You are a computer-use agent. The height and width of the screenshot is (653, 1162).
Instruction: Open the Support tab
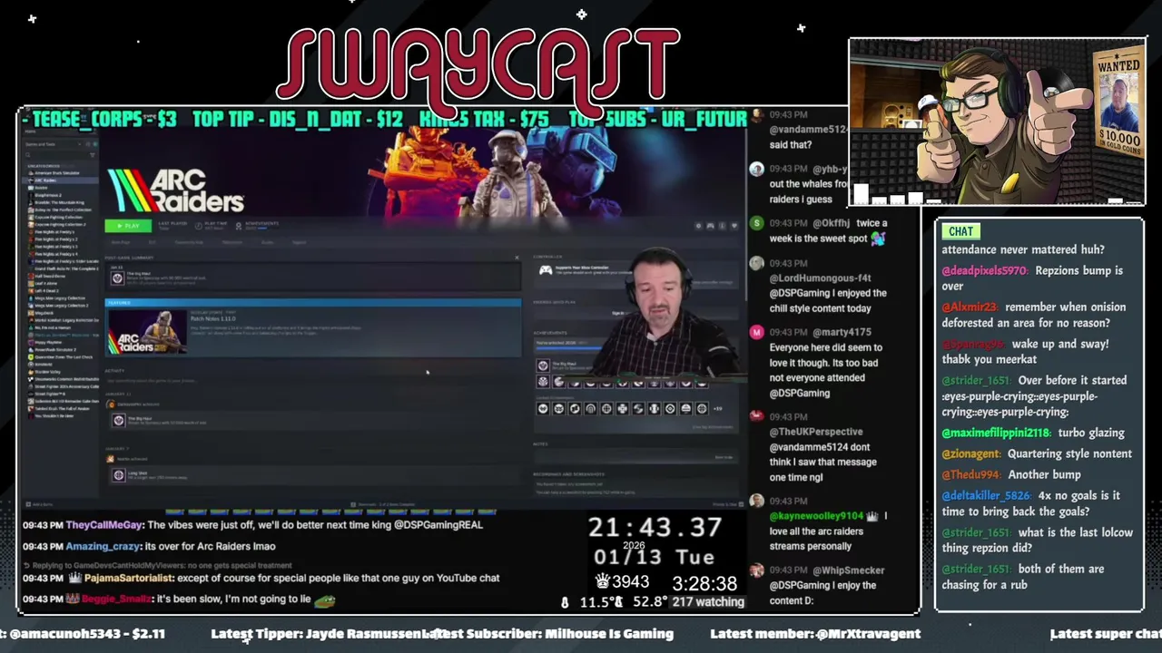(299, 242)
